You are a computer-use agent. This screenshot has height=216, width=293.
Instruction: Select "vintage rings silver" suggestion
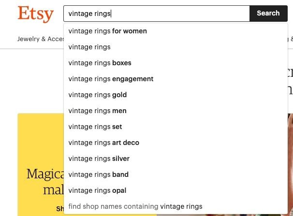tap(99, 158)
